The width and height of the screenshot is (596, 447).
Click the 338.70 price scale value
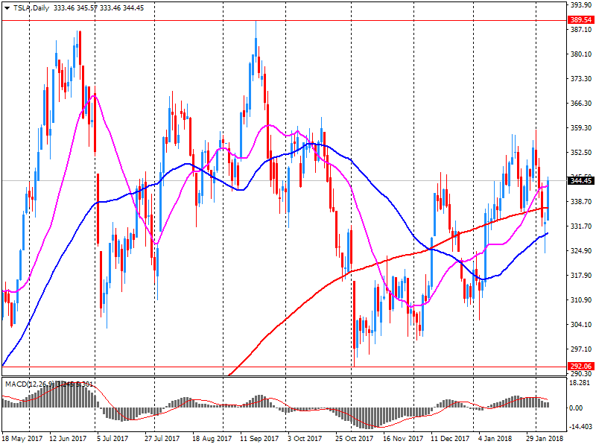click(582, 201)
